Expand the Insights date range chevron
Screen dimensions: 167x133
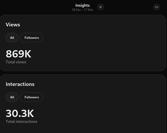[101, 7]
